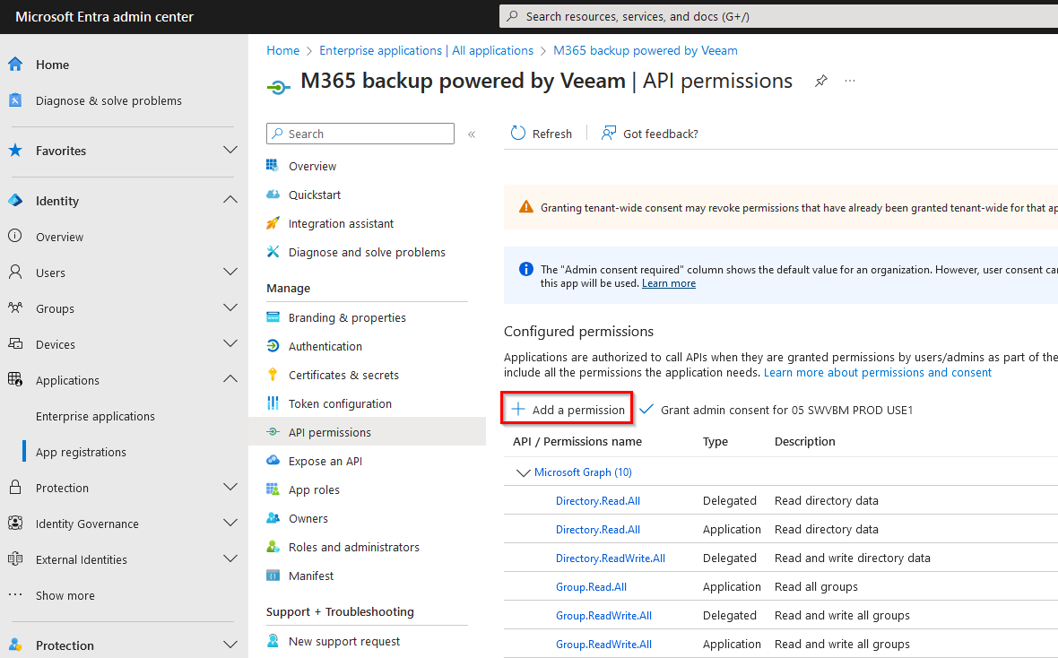Expand the Devices submenu chevron
The image size is (1058, 658).
click(230, 343)
